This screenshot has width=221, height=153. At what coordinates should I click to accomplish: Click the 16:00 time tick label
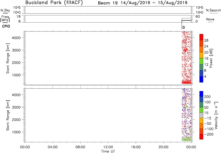[136, 147]
